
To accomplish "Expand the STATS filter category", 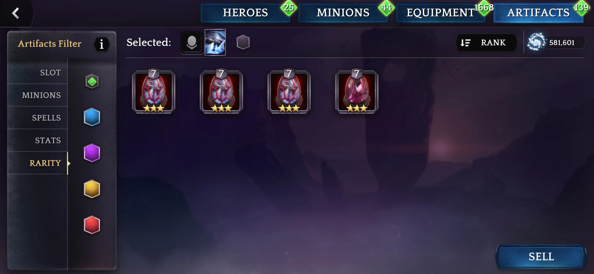I will pyautogui.click(x=38, y=140).
